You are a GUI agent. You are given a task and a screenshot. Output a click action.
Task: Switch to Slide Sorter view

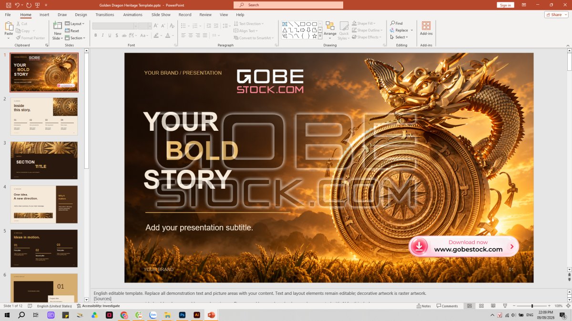click(x=481, y=306)
